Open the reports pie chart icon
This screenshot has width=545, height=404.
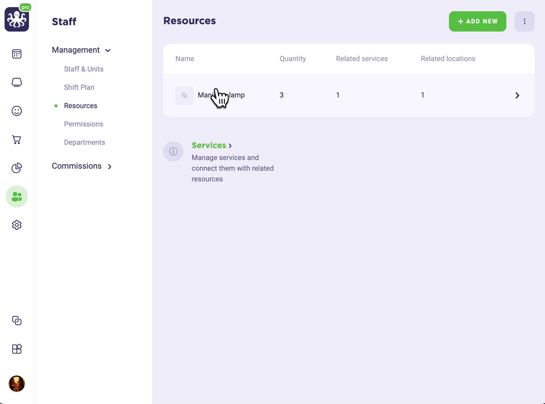pos(17,168)
